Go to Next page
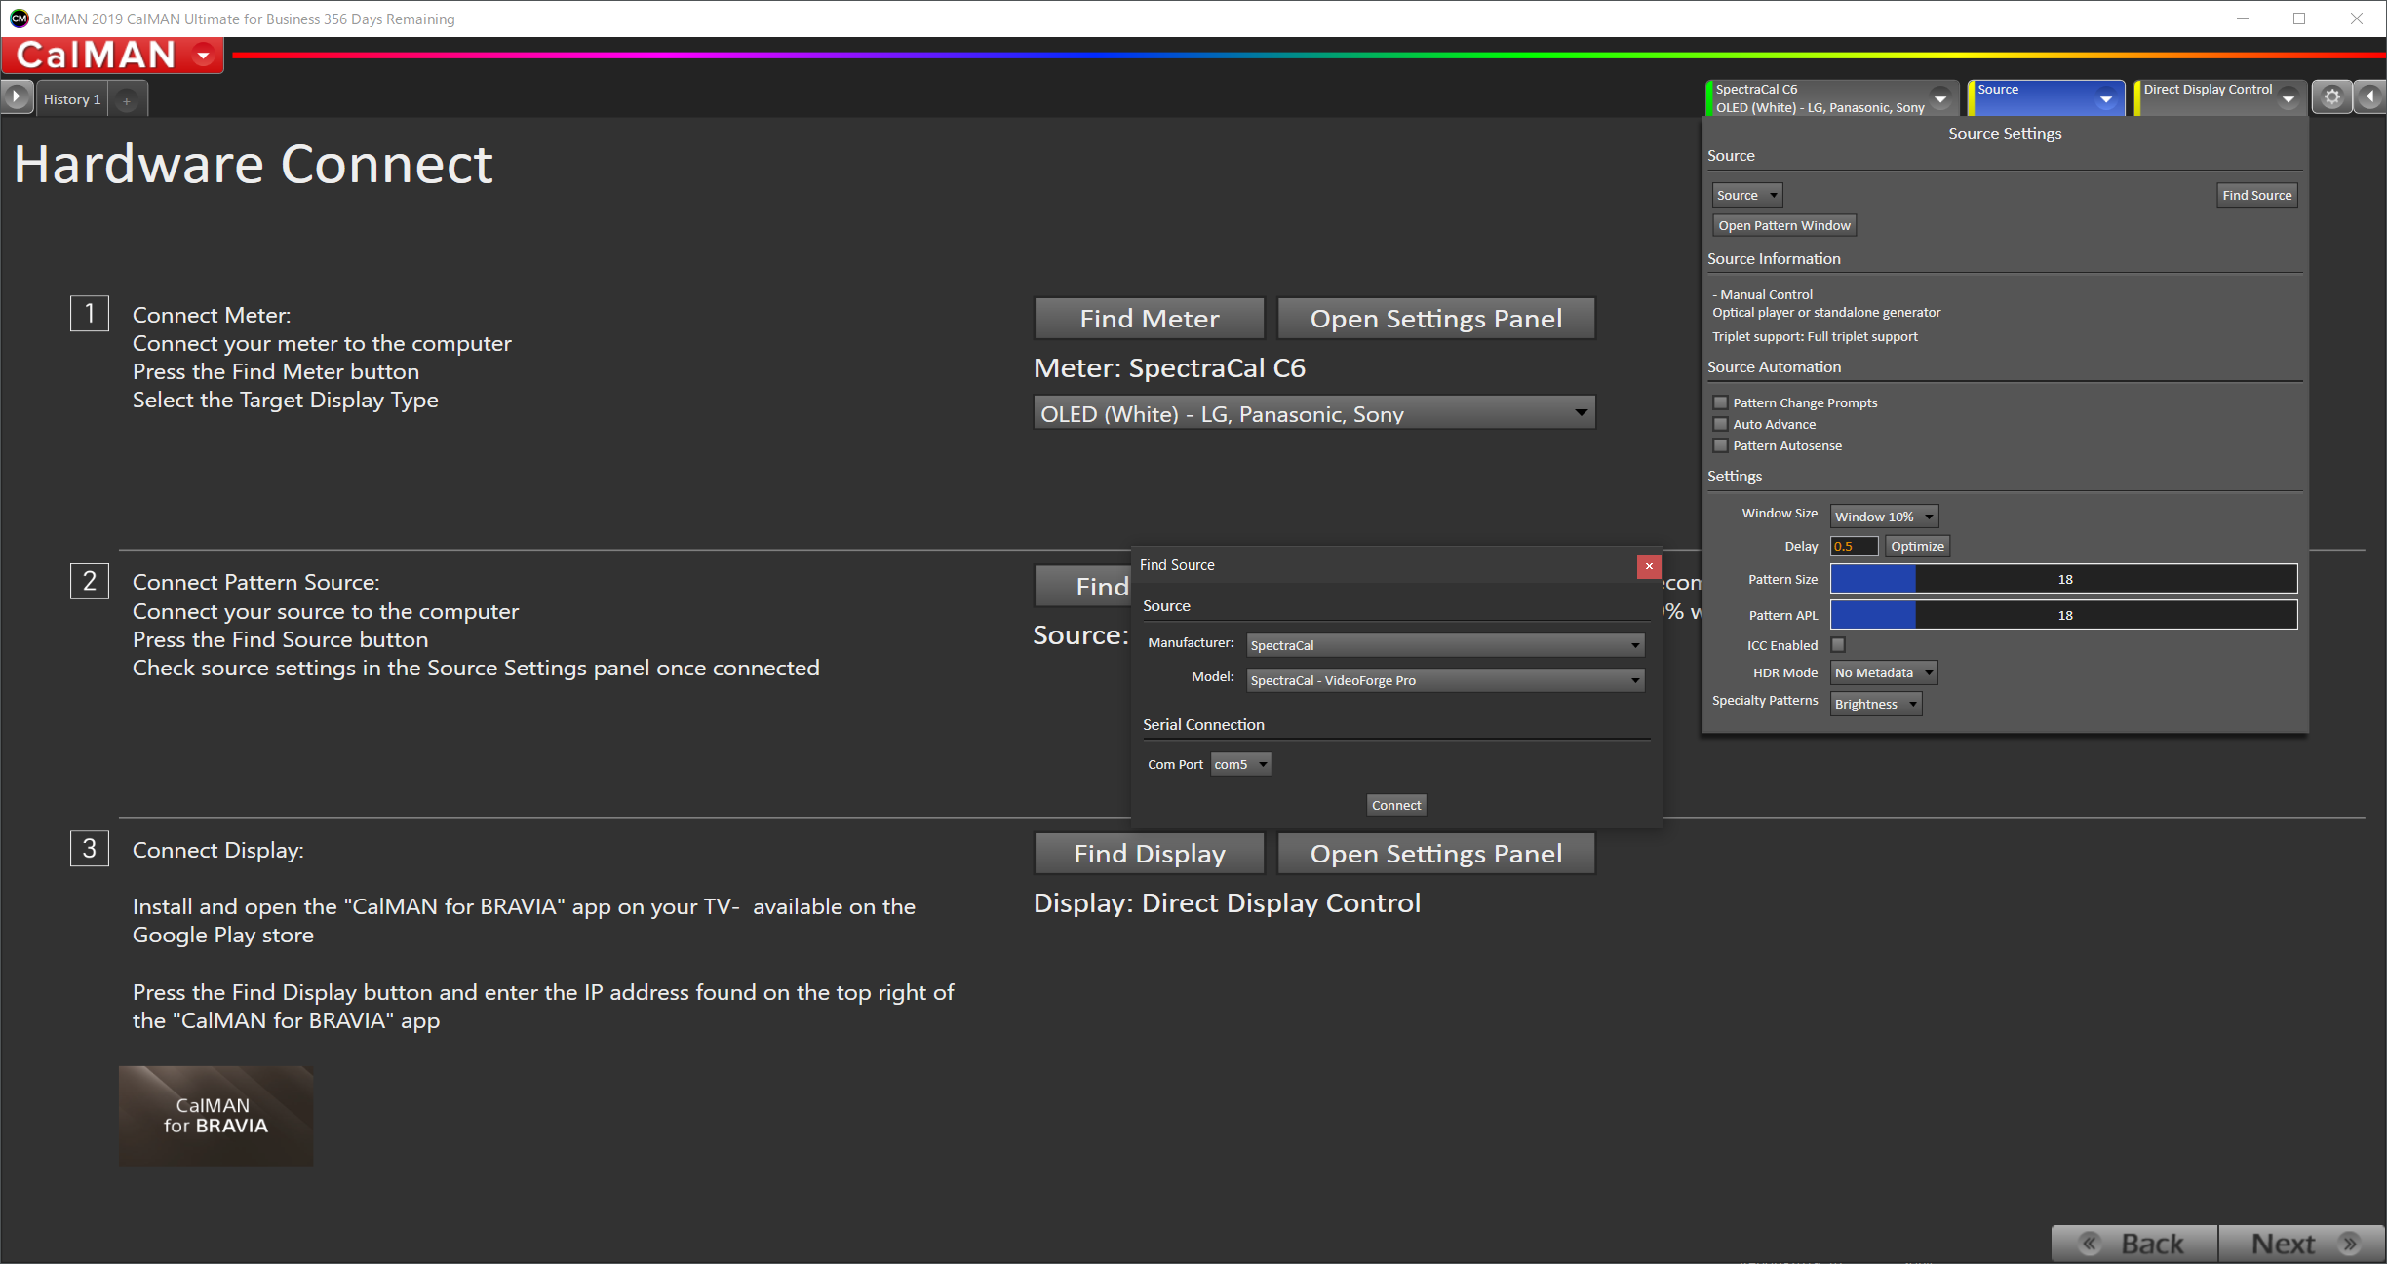Image resolution: width=2387 pixels, height=1264 pixels. pyautogui.click(x=2302, y=1244)
